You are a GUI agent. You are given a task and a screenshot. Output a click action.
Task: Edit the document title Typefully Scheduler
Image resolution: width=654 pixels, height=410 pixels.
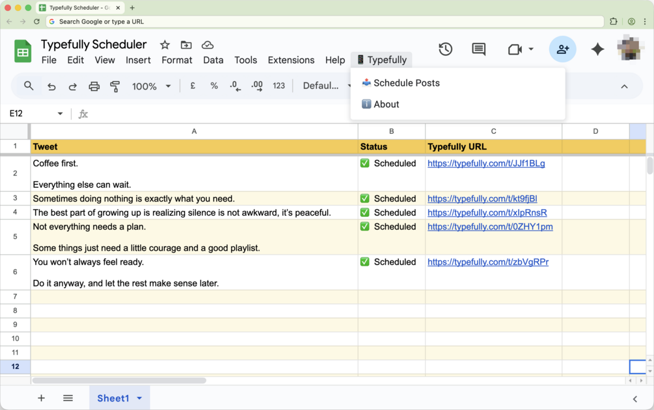click(94, 44)
